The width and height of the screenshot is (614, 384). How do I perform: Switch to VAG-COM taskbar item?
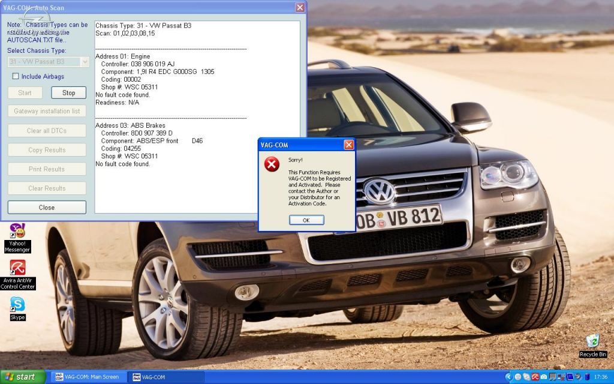pyautogui.click(x=166, y=377)
